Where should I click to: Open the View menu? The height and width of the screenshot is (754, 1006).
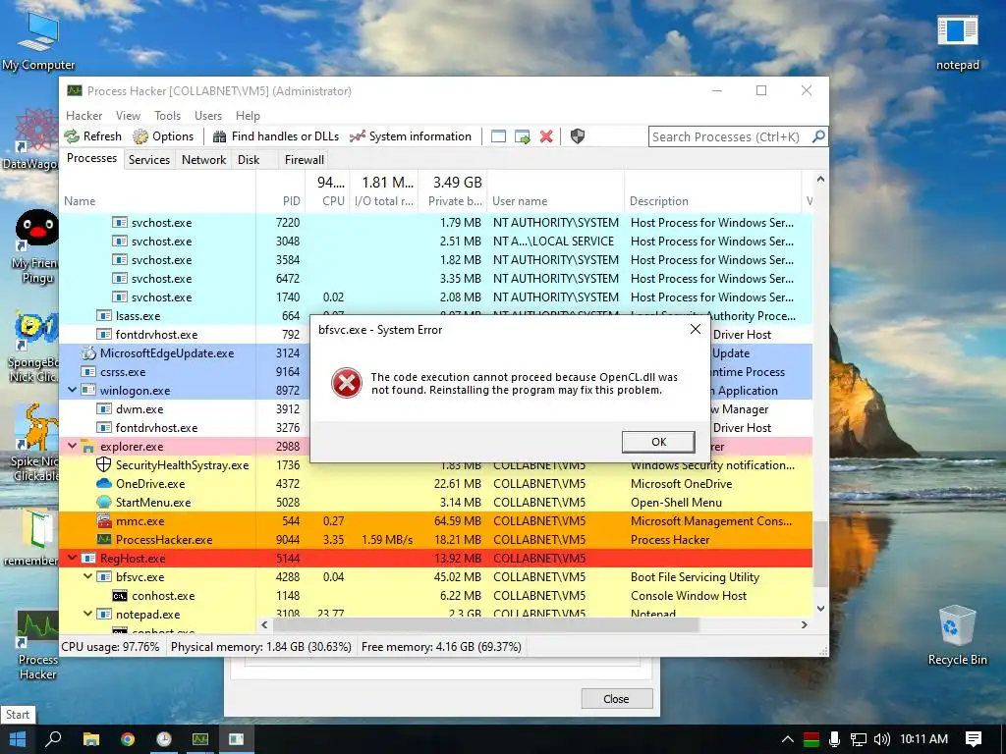click(129, 116)
